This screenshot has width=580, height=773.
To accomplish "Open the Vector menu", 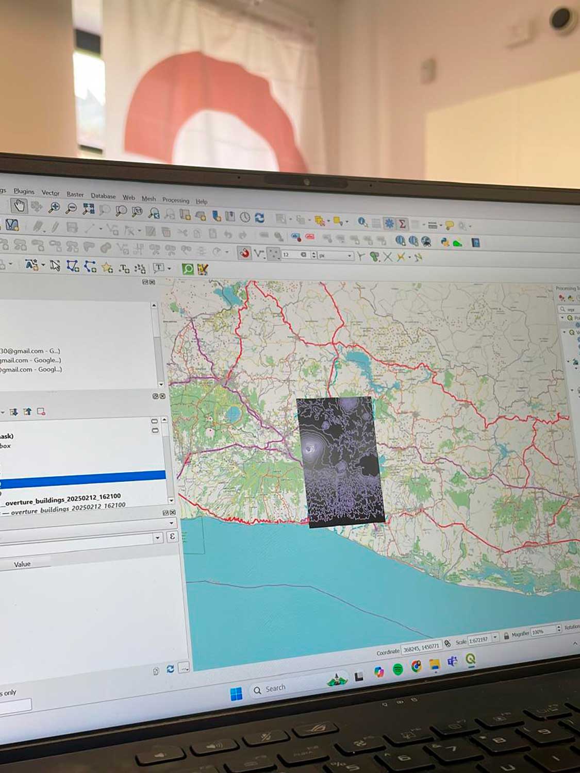I will [51, 193].
